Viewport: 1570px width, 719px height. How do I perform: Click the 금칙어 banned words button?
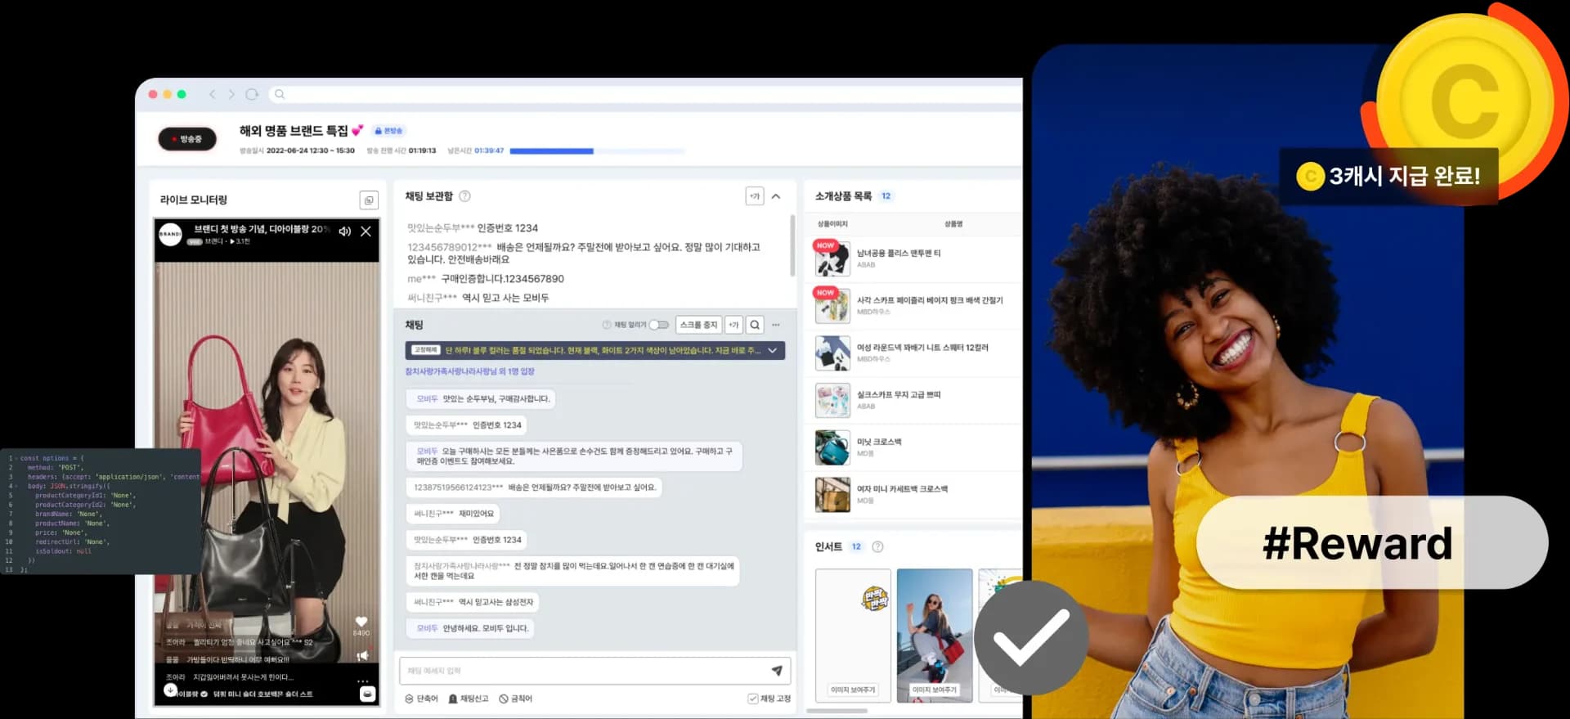tap(516, 699)
